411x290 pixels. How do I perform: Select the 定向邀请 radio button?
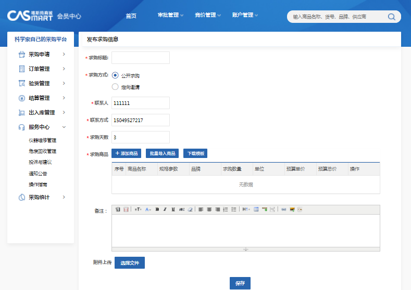(115, 87)
